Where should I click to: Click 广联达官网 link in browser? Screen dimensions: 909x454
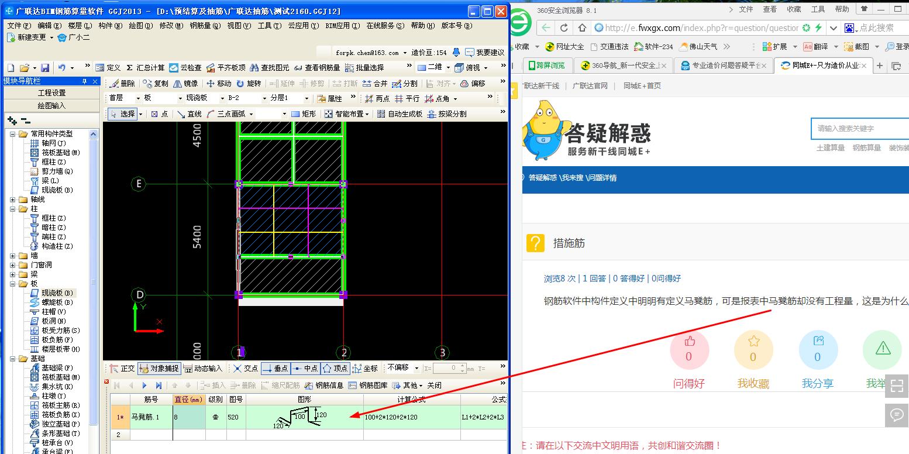pos(590,86)
